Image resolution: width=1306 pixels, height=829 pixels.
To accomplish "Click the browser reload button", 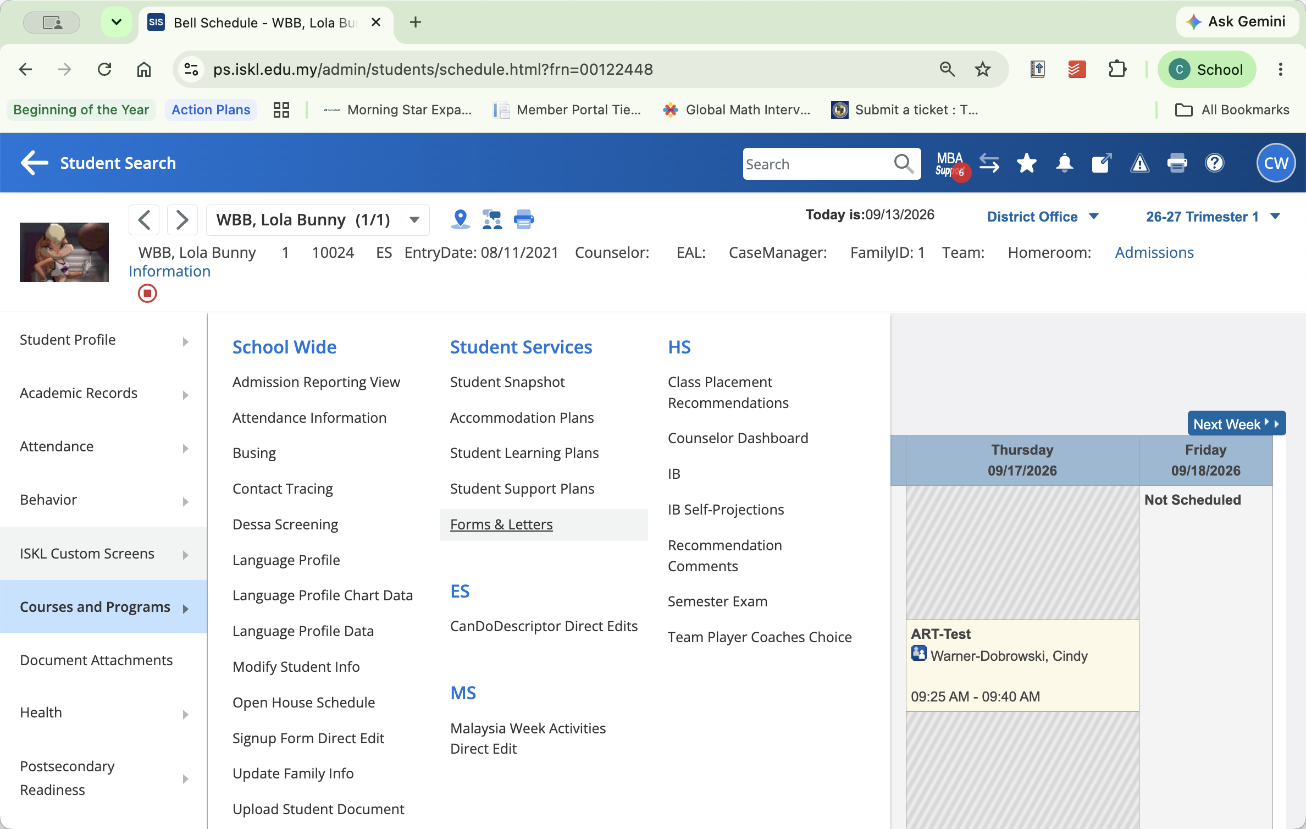I will [x=104, y=69].
